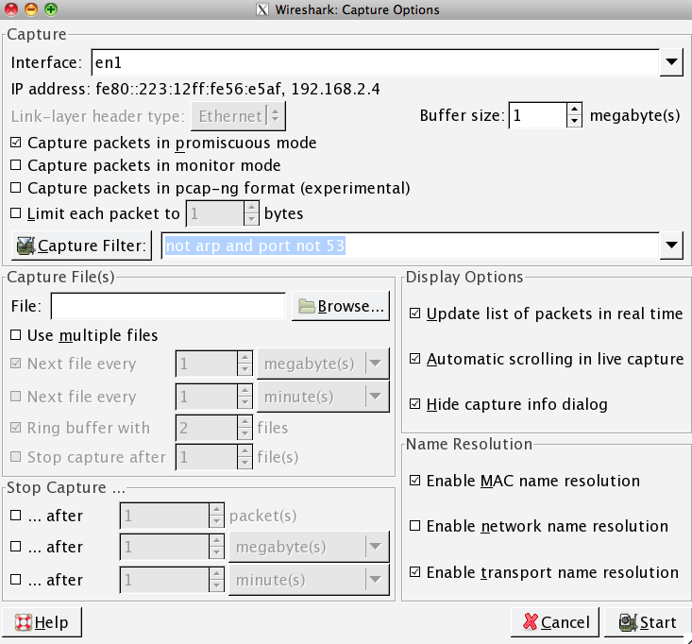Open Stop Capture megabyte(s) unit dropdown
Viewport: 692px width, 644px height.
pyautogui.click(x=309, y=547)
